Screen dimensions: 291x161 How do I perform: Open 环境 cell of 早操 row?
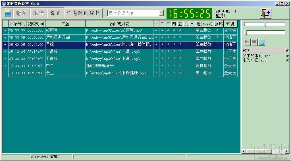[230, 44]
